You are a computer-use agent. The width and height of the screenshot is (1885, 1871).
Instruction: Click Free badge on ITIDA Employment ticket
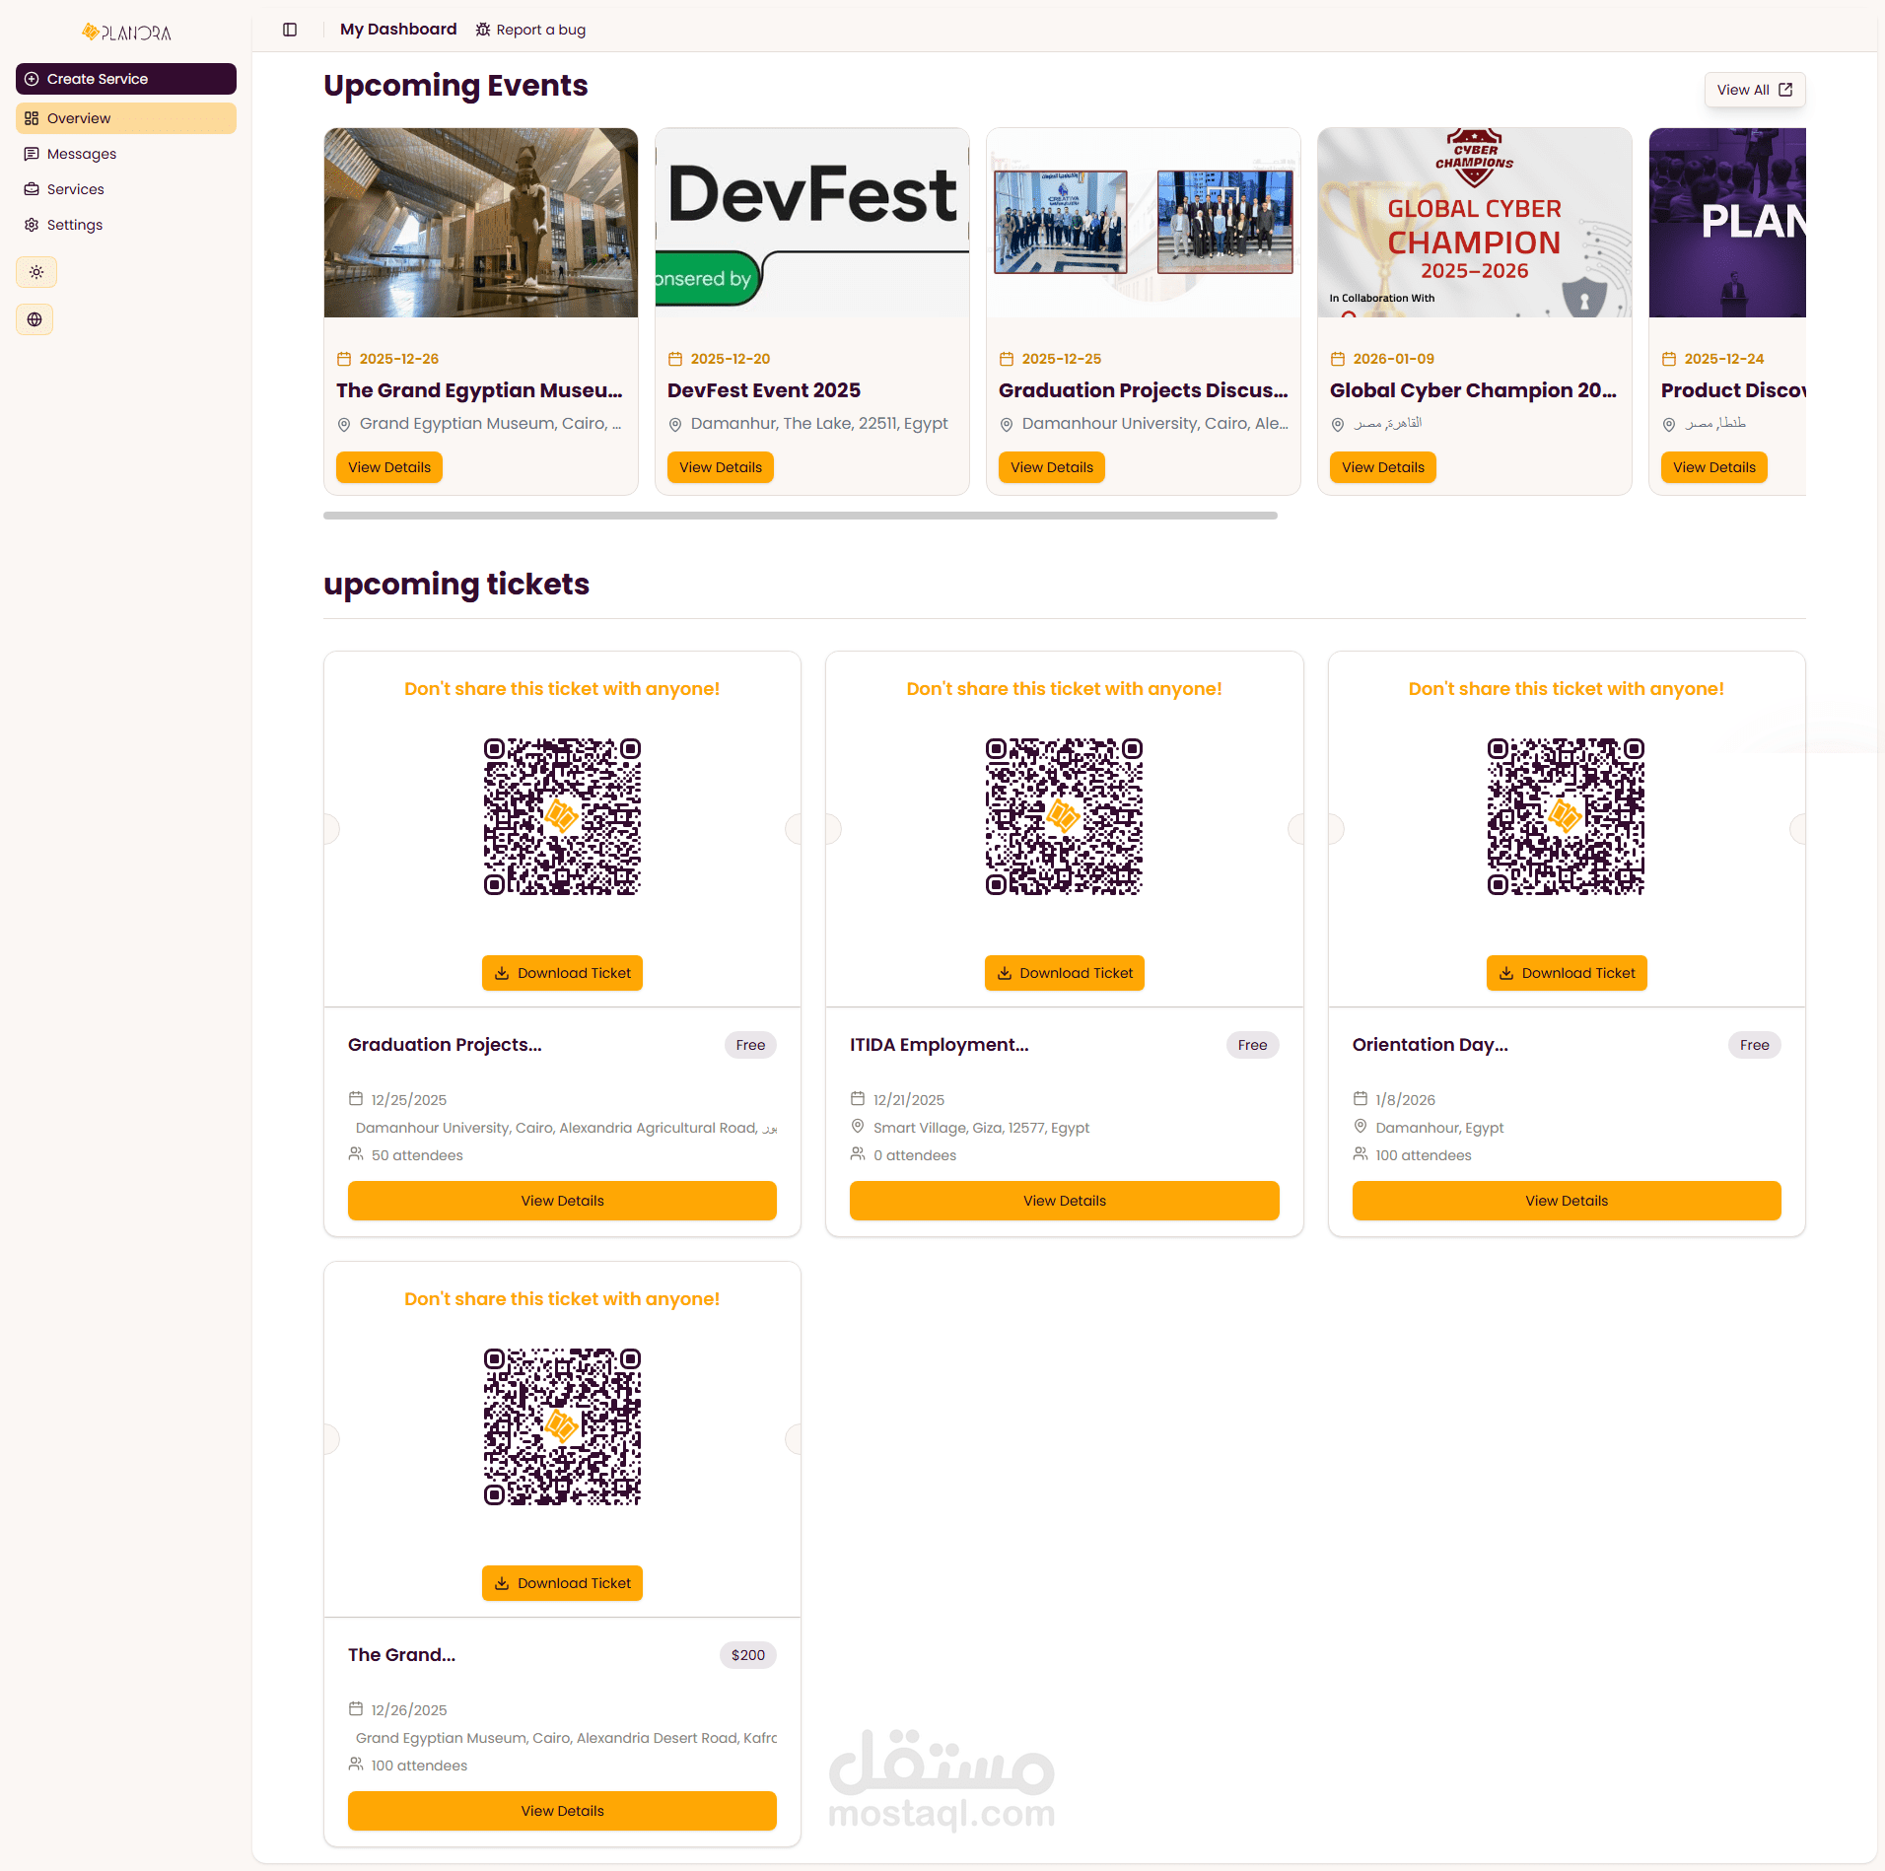coord(1252,1045)
